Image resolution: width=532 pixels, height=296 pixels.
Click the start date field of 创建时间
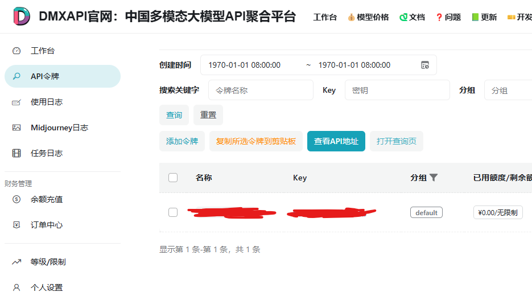tap(244, 65)
